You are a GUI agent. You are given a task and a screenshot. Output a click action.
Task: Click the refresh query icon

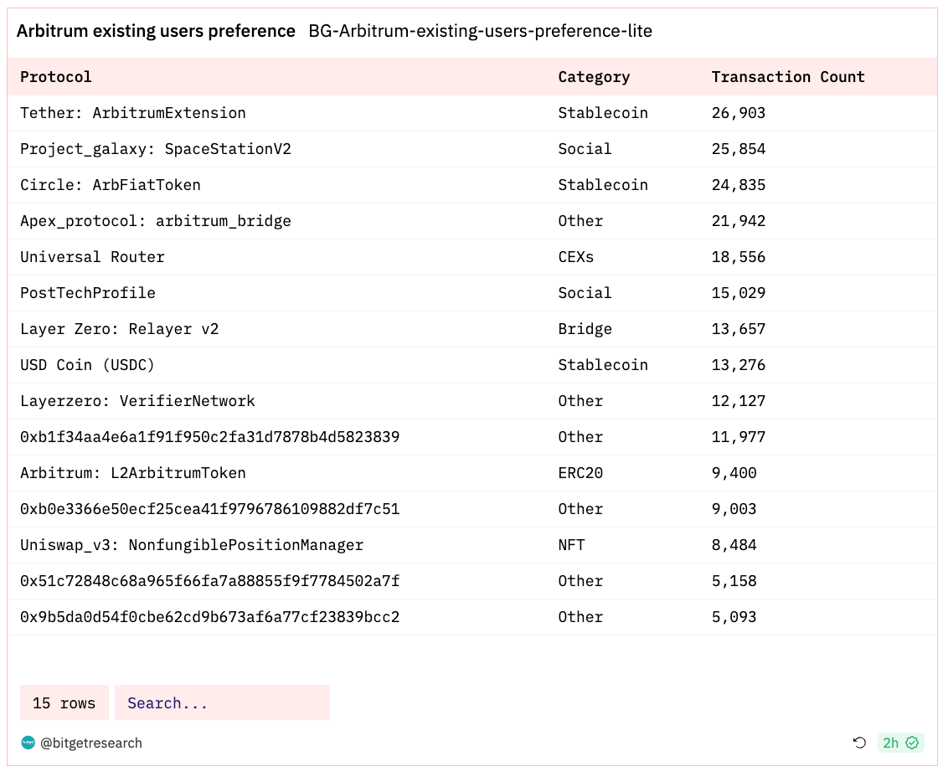click(x=859, y=743)
